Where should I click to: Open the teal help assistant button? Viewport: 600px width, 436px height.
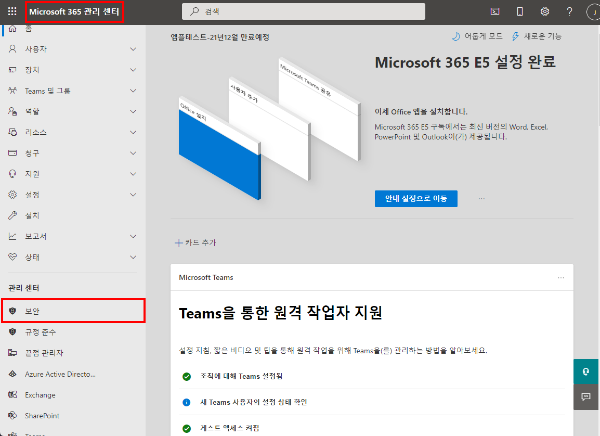click(586, 371)
